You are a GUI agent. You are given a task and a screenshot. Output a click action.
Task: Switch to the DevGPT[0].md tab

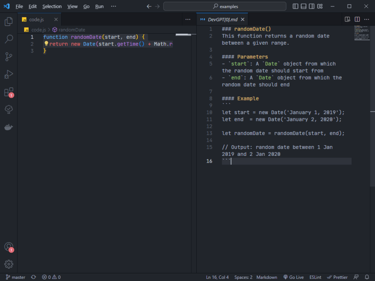(222, 20)
